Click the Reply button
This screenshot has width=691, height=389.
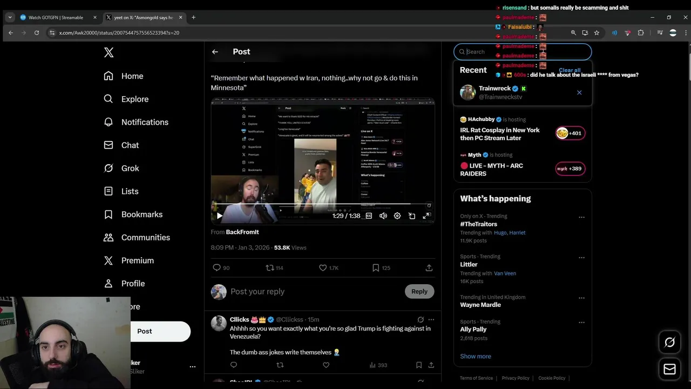(419, 291)
